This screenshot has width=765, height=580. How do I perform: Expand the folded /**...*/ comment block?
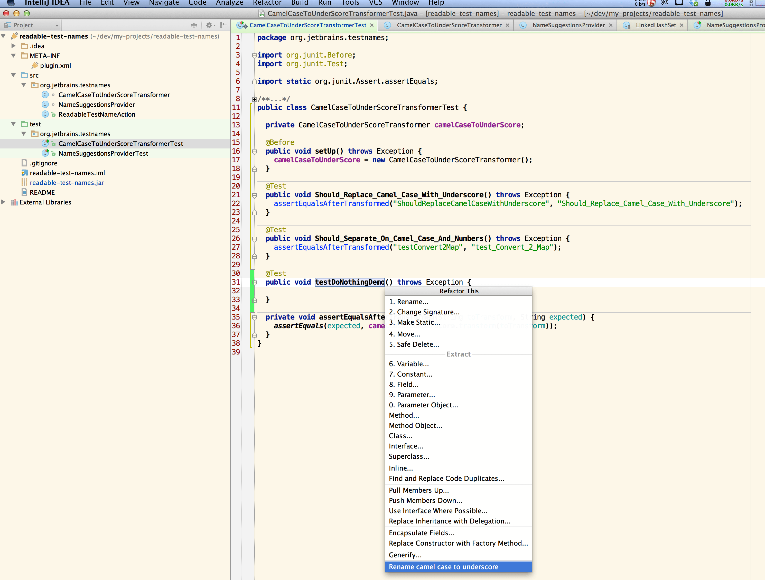[255, 99]
